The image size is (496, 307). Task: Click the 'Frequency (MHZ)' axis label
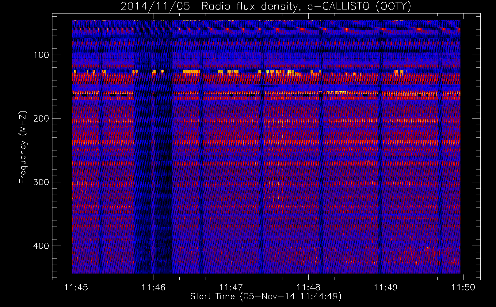pos(23,147)
